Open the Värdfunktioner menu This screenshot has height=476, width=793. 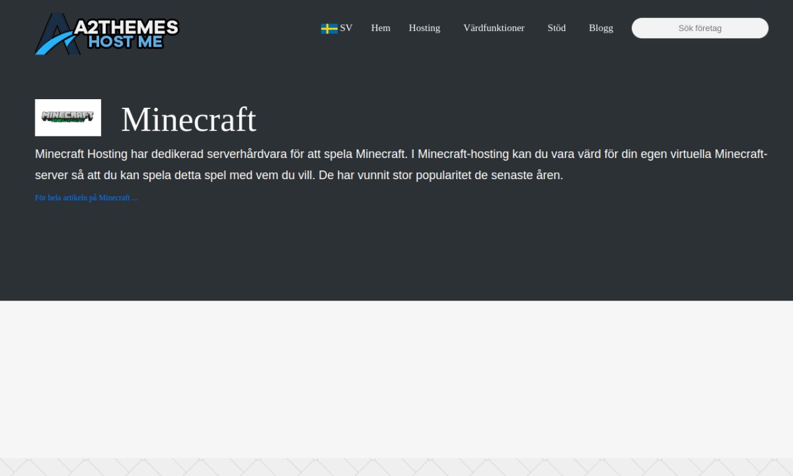[494, 28]
